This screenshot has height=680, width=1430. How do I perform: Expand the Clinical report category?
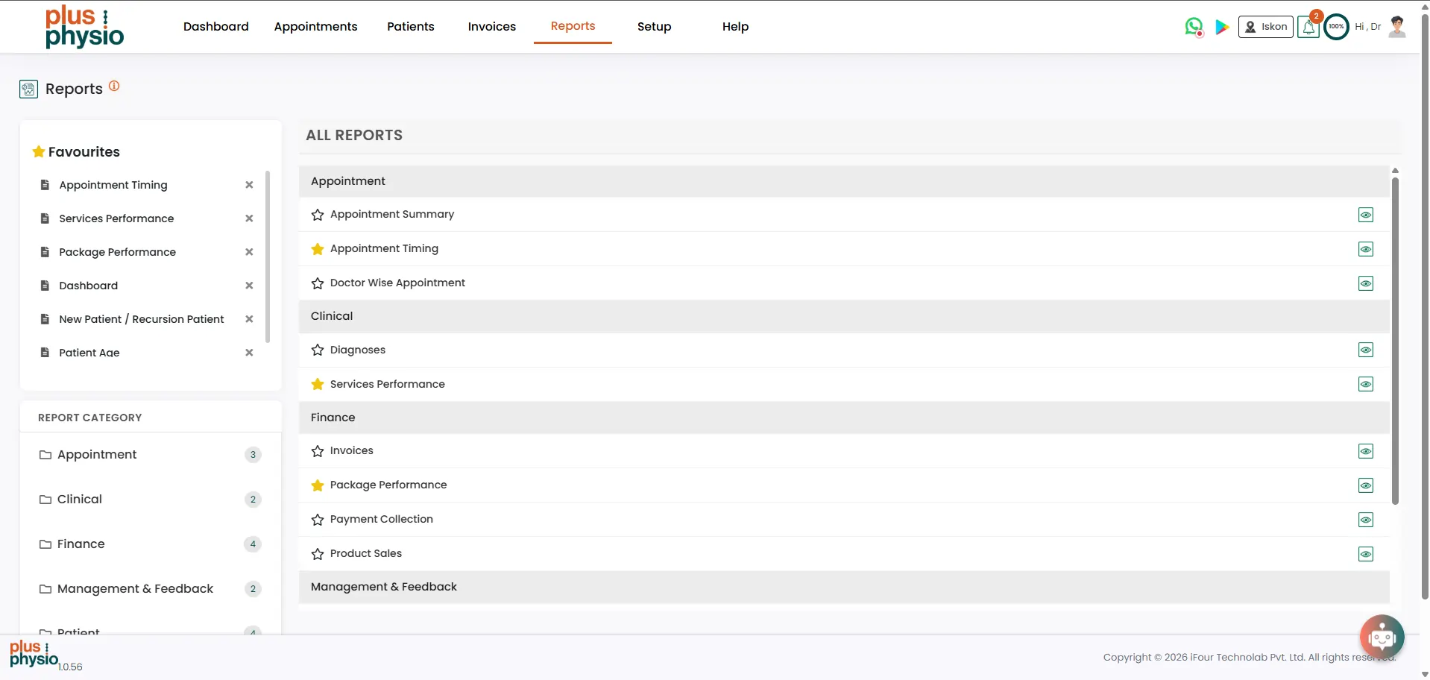(x=79, y=500)
